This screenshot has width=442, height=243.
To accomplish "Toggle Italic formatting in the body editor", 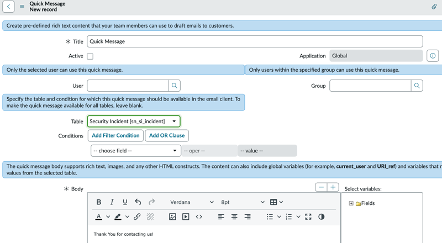I will (112, 202).
